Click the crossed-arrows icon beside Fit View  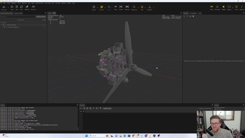(x=127, y=7)
